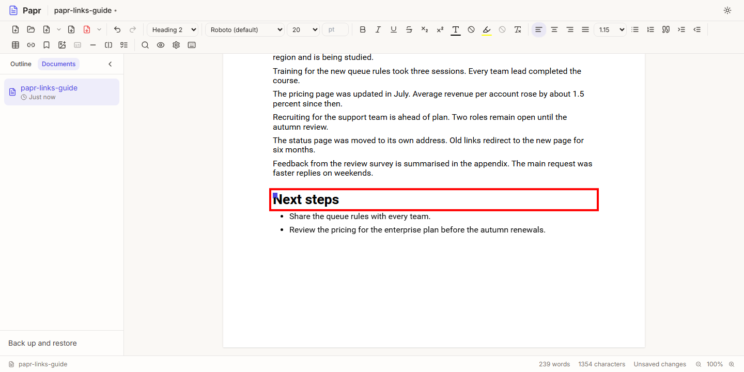Image resolution: width=744 pixels, height=372 pixels.
Task: Toggle subscript formatting
Action: (425, 29)
